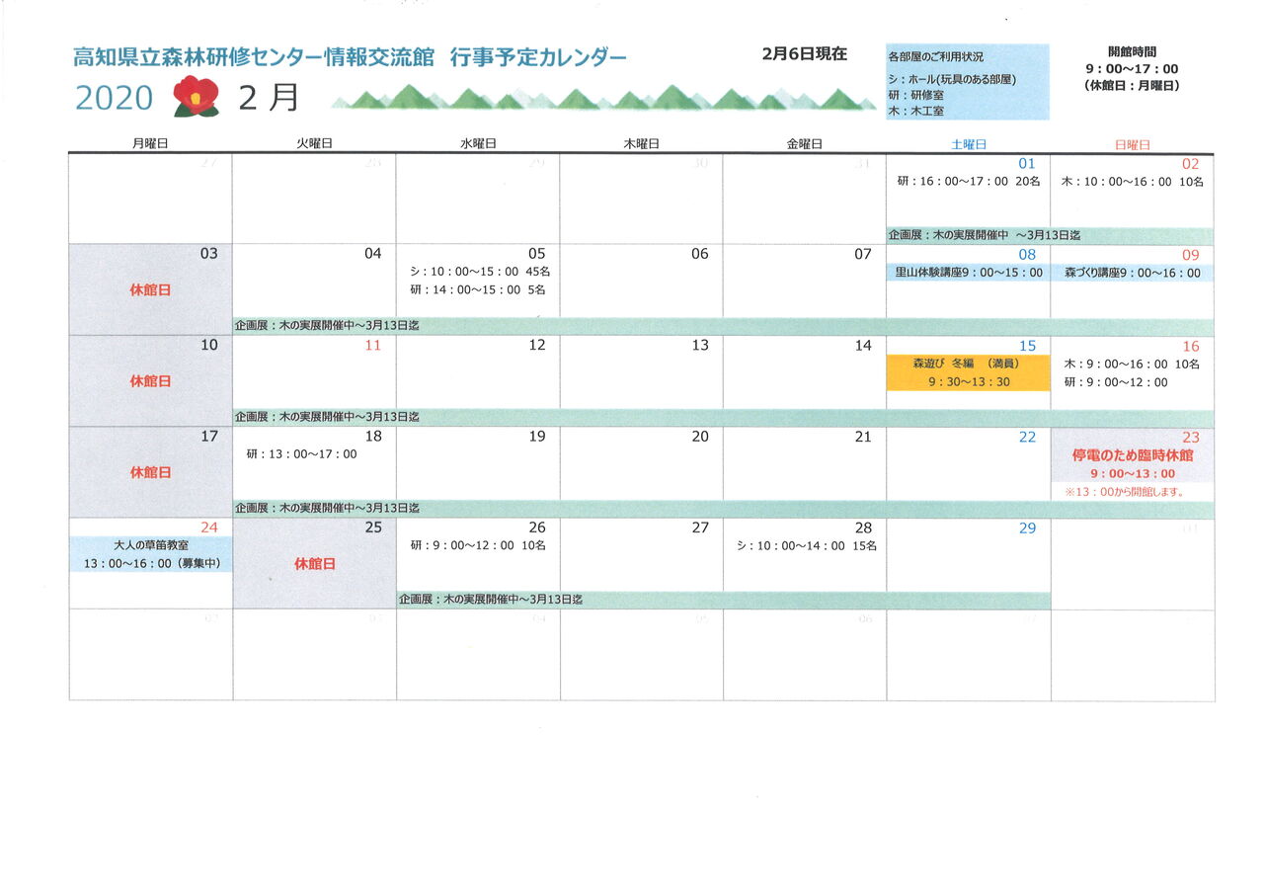Image resolution: width=1264 pixels, height=894 pixels.
Task: Click the 停電のため臨時休館 notice
Action: coord(1133,455)
